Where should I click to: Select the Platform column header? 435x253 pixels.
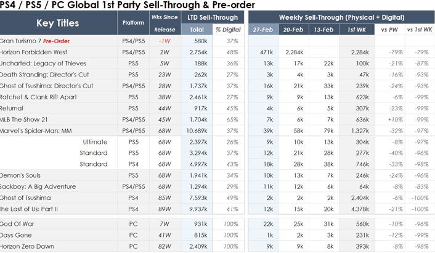[134, 23]
